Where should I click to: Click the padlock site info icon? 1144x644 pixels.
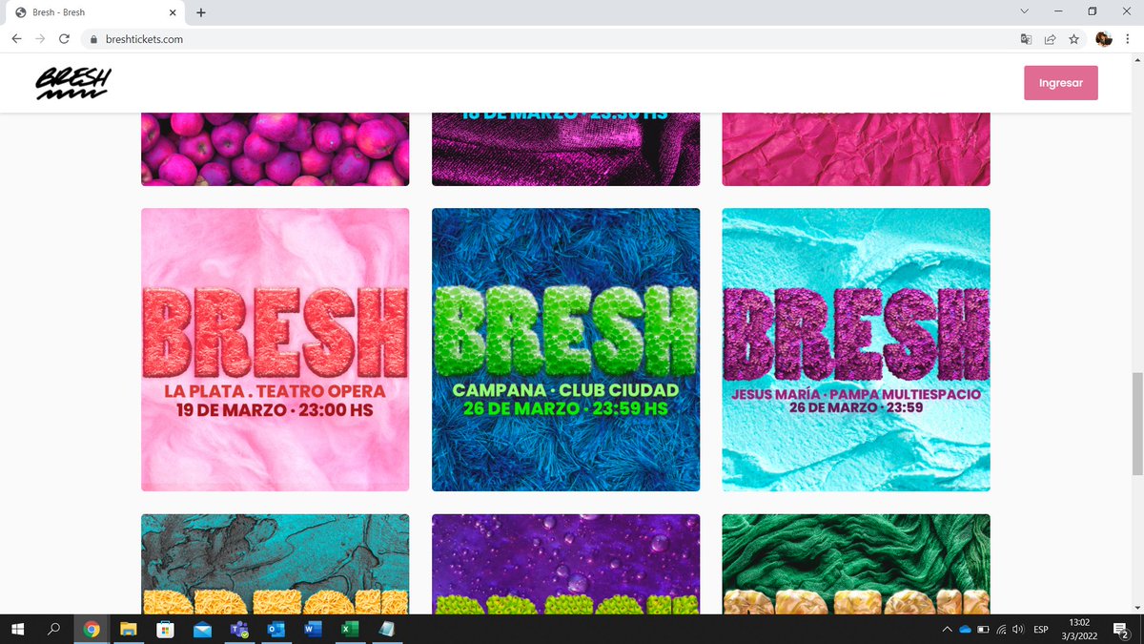pyautogui.click(x=93, y=39)
